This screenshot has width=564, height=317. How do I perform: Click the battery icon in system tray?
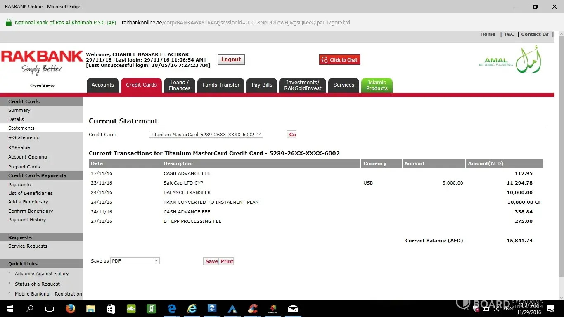486,308
